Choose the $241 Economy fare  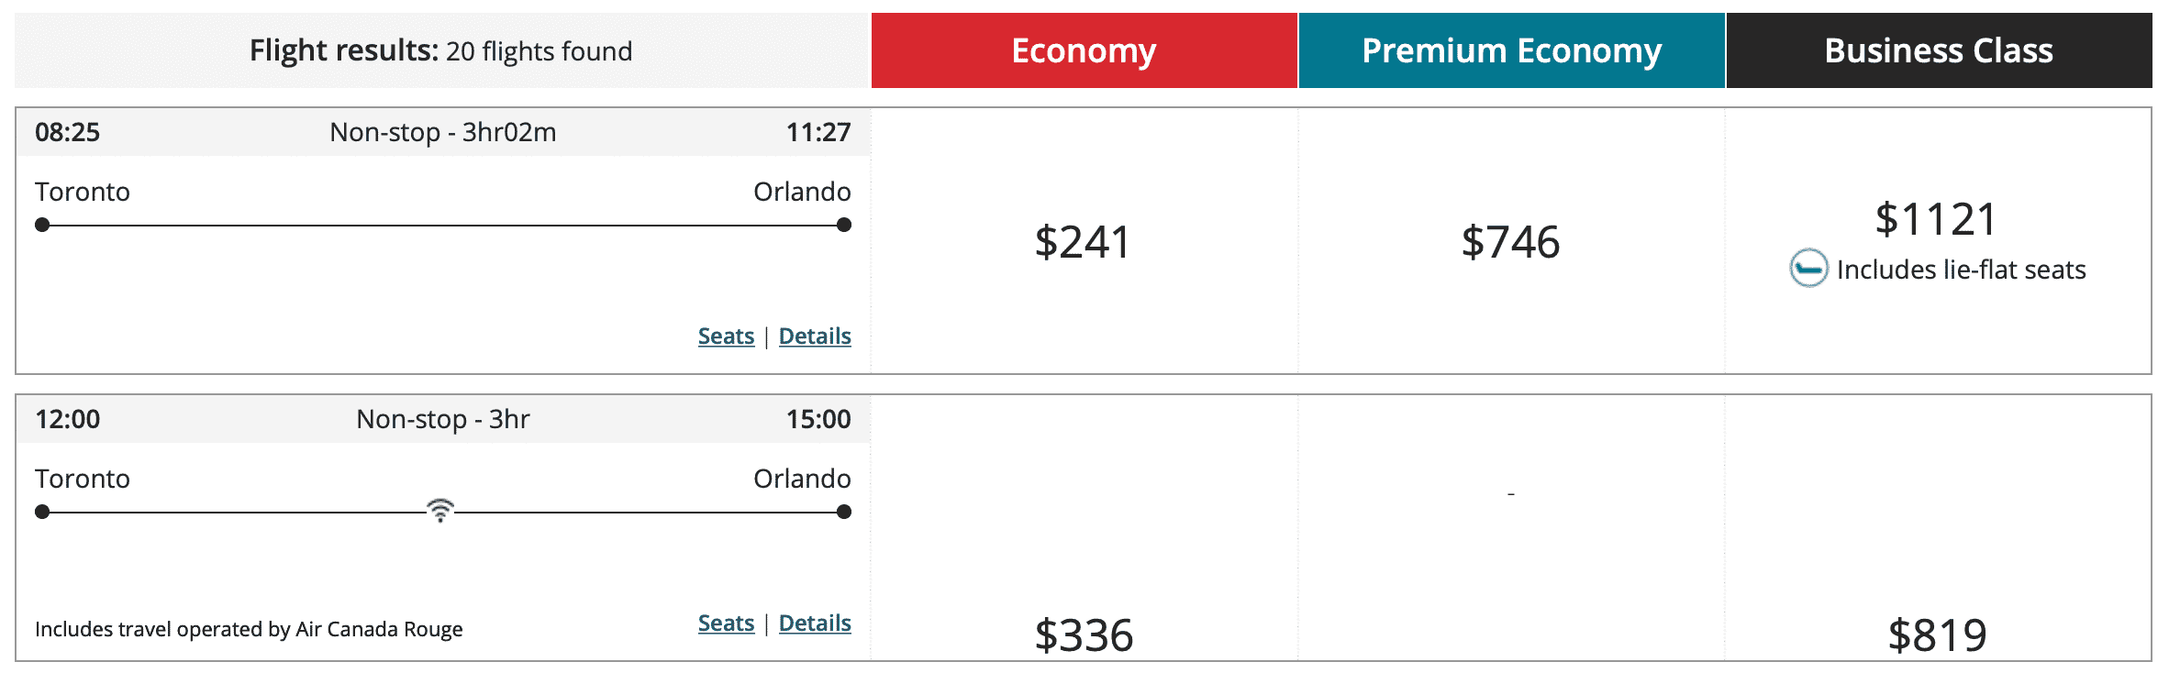point(1084,242)
